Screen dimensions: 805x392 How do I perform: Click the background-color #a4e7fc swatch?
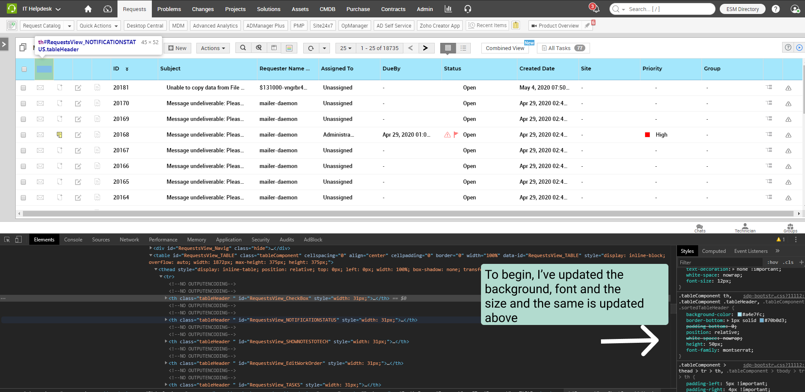click(x=740, y=314)
